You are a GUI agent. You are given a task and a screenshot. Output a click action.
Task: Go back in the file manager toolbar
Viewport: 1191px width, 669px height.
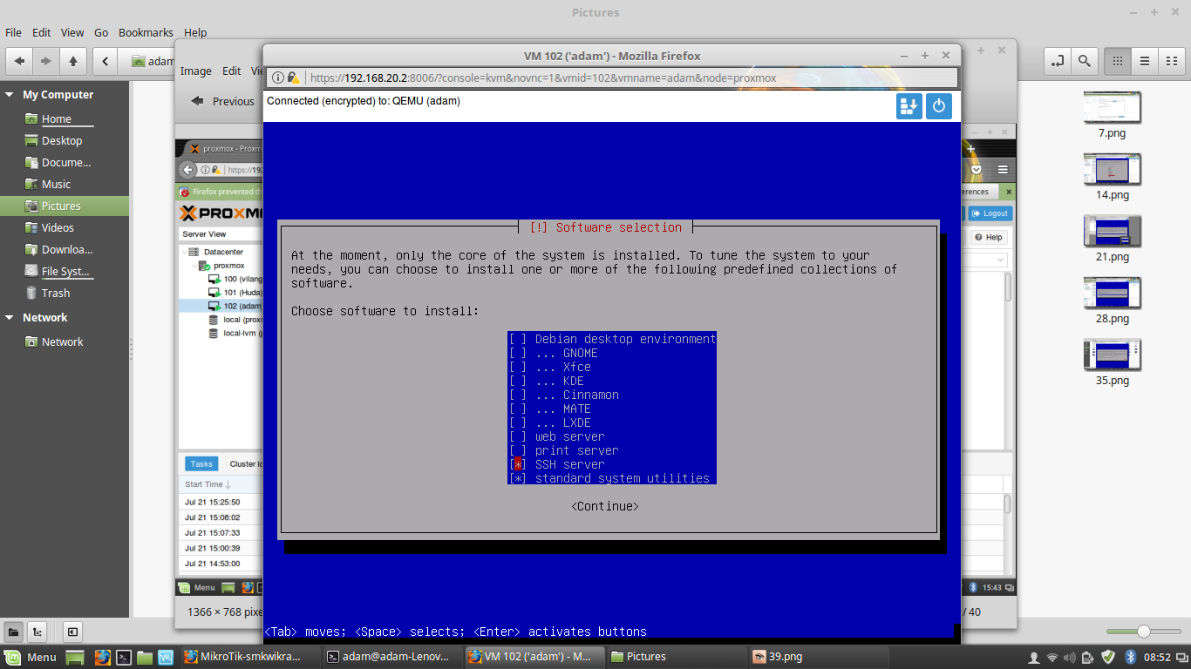[19, 61]
